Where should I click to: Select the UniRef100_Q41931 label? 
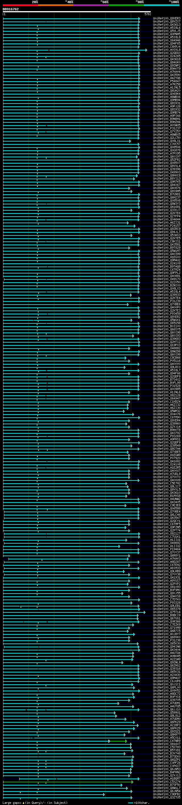point(167,577)
